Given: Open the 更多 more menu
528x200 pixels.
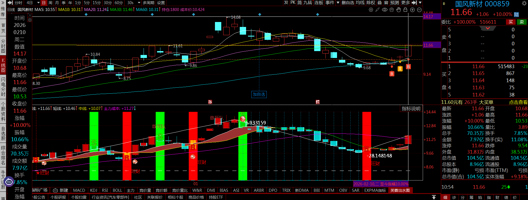Looking at the screenshot, I should pos(406,3).
